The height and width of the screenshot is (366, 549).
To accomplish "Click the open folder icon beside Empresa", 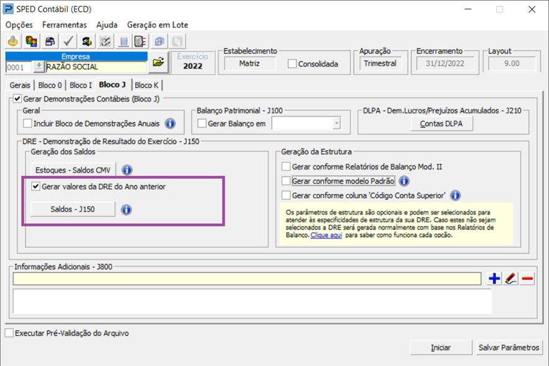I will (x=158, y=62).
